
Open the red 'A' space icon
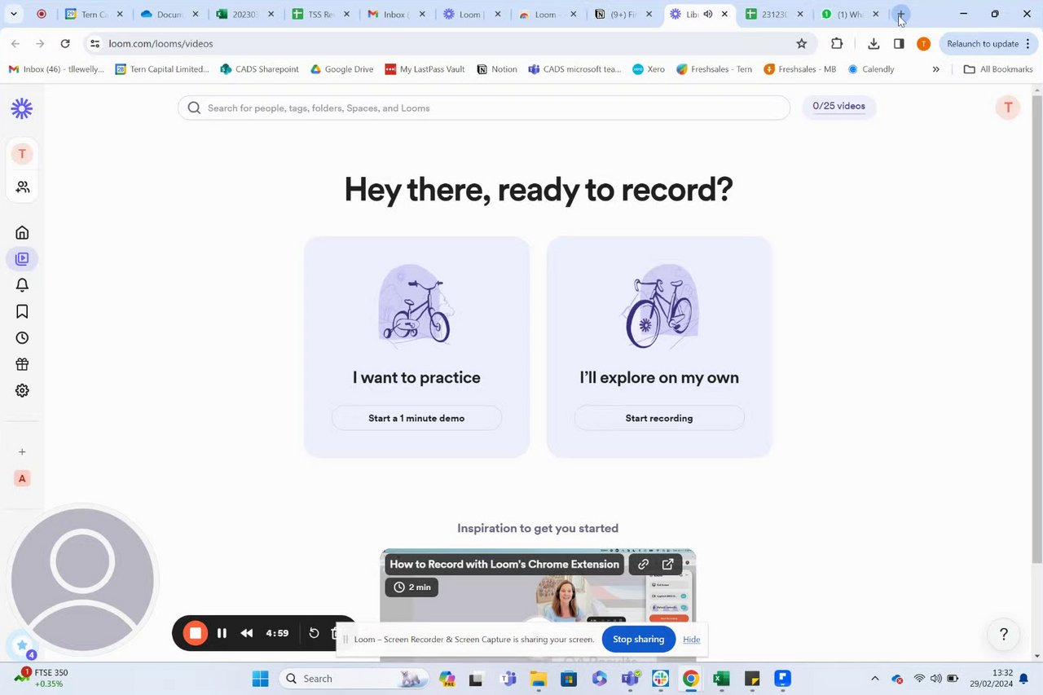[x=22, y=478]
